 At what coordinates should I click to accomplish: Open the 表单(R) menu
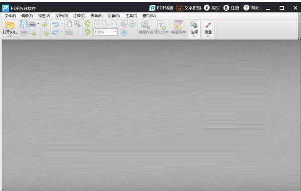(97, 16)
